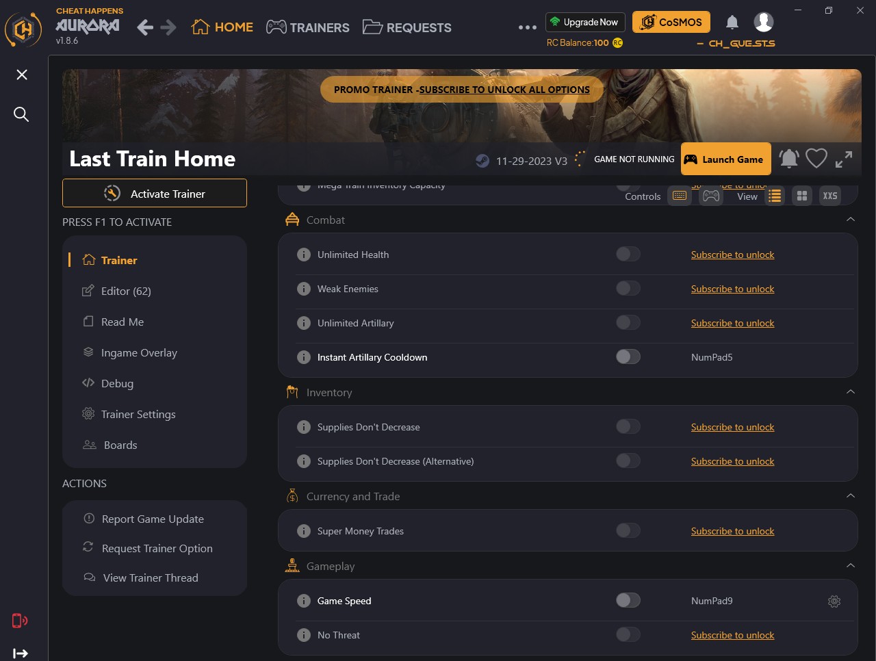876x661 pixels.
Task: Close the sidebar with X icon
Action: 22,75
